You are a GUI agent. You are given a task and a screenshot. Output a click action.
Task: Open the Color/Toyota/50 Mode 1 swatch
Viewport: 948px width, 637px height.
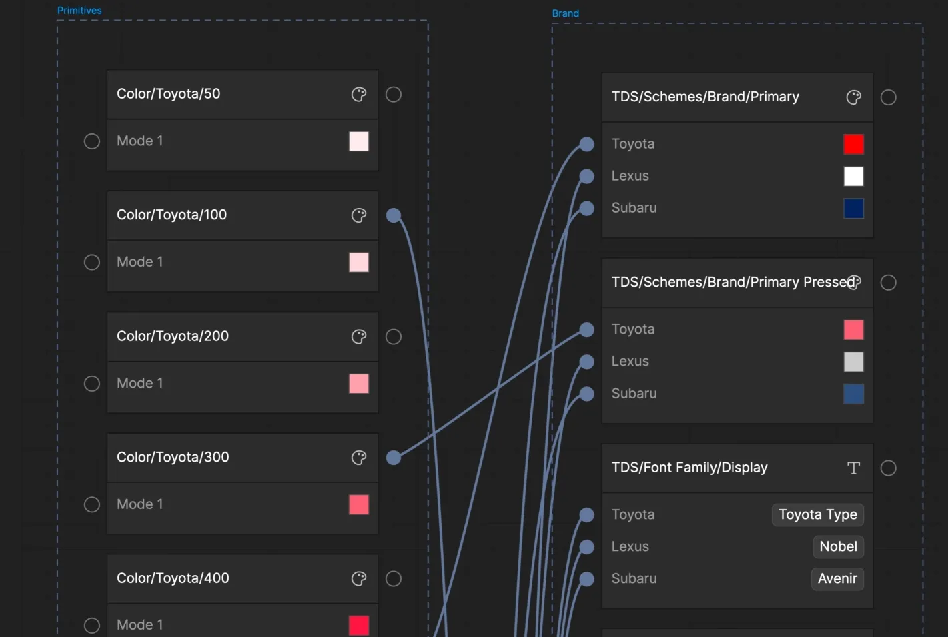pos(359,141)
